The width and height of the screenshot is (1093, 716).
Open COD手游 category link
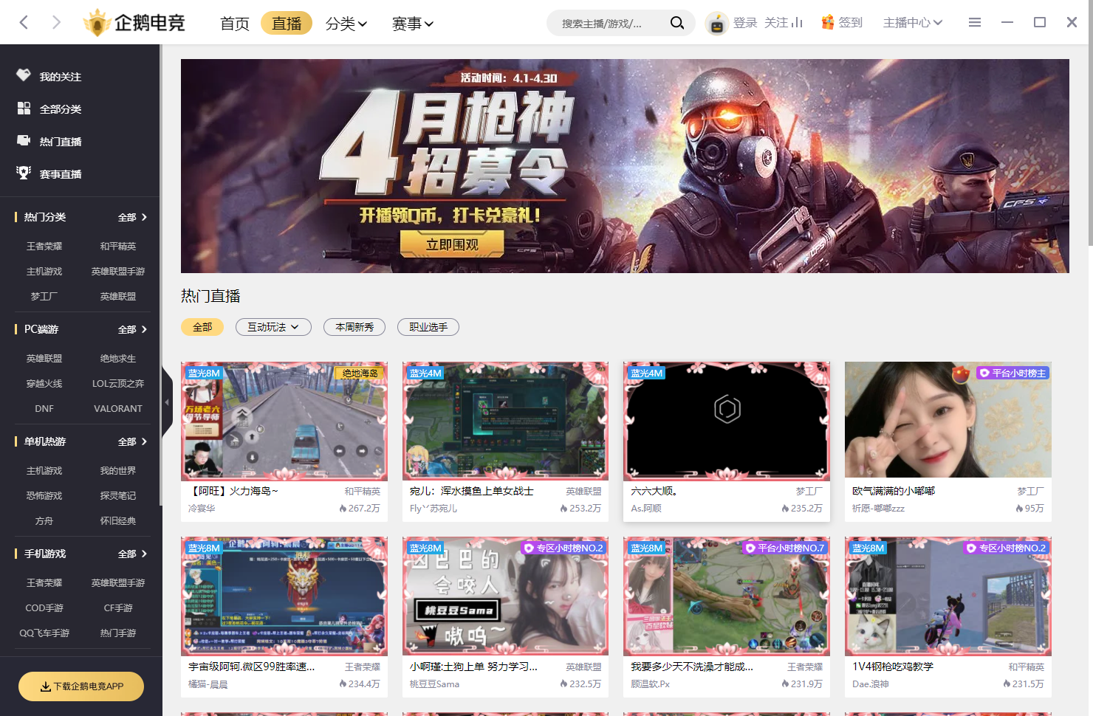44,608
